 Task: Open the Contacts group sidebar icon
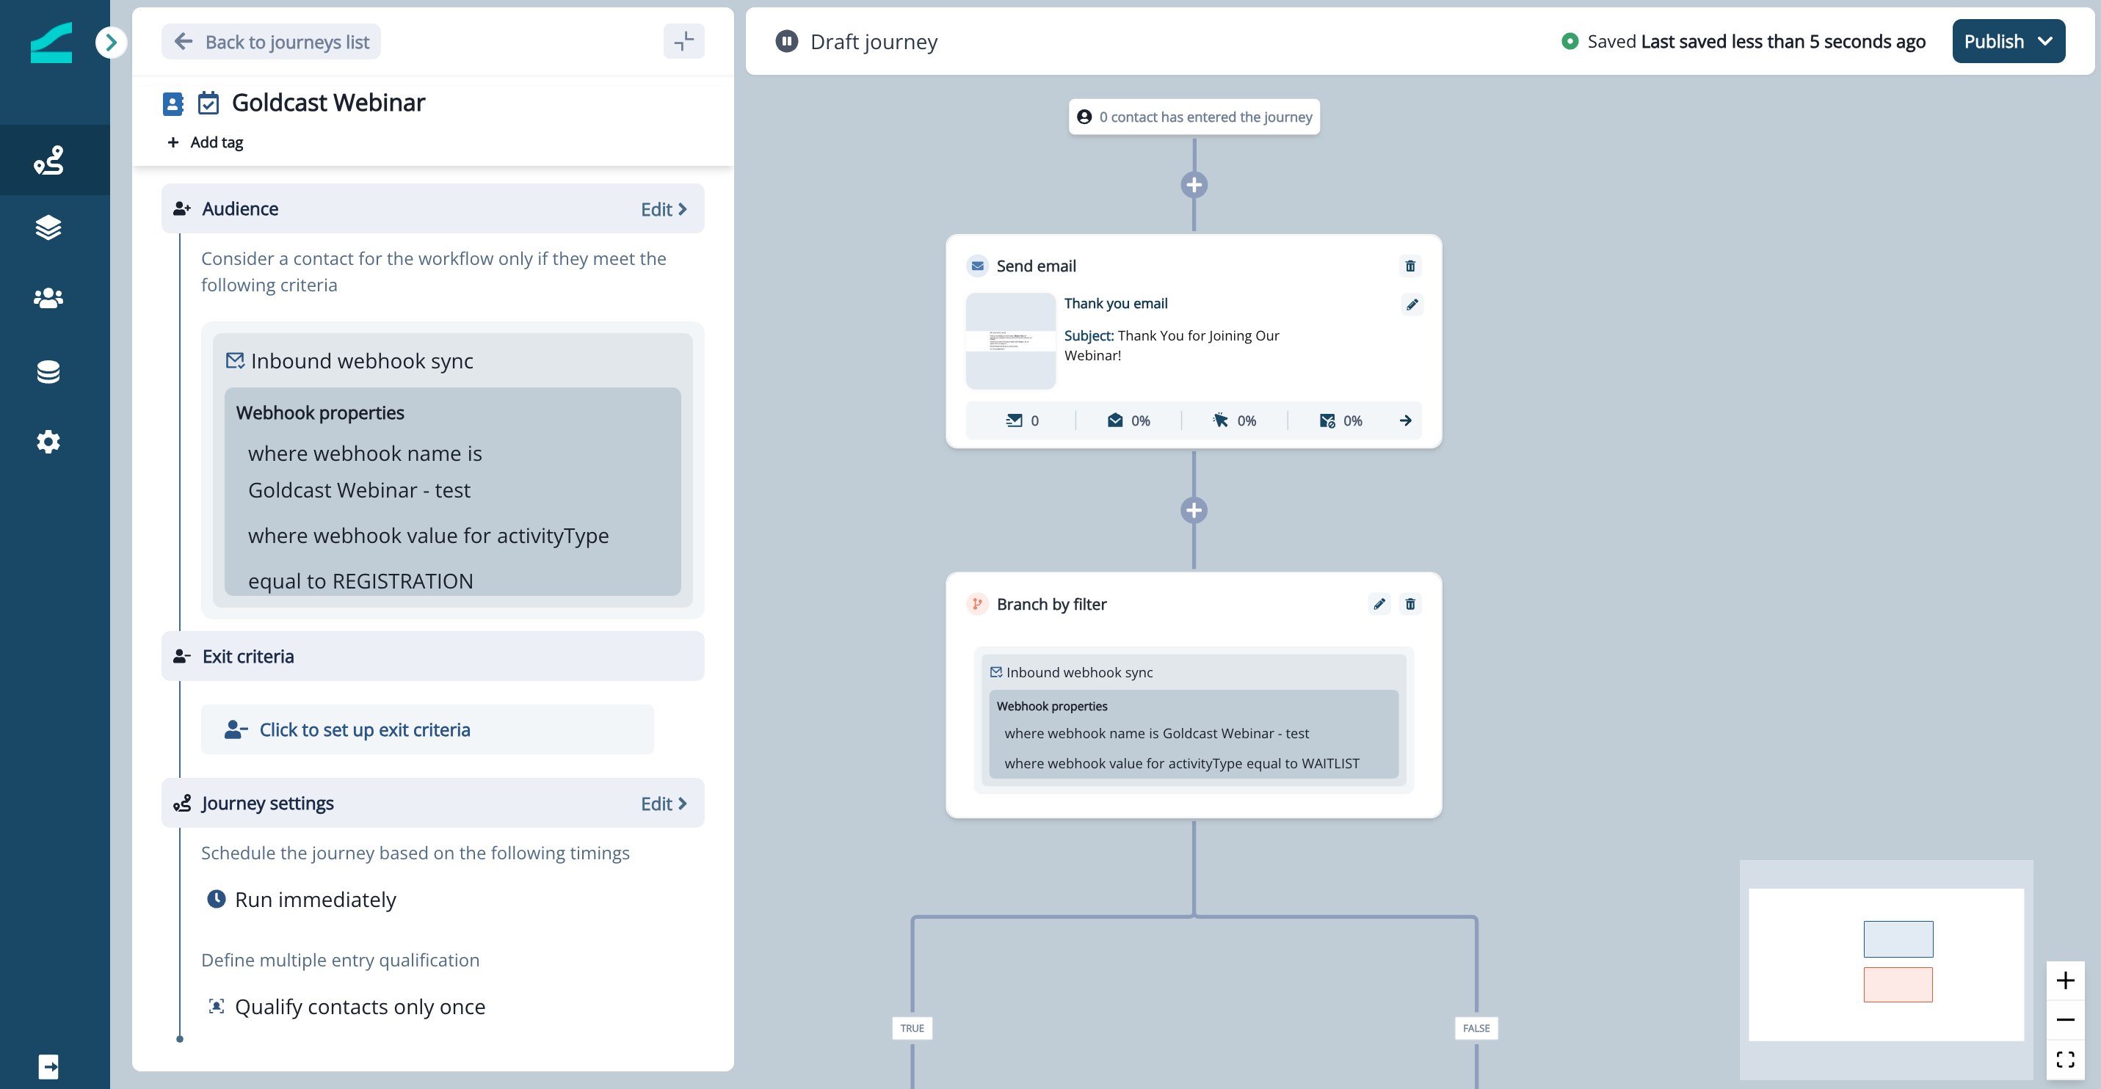(49, 299)
